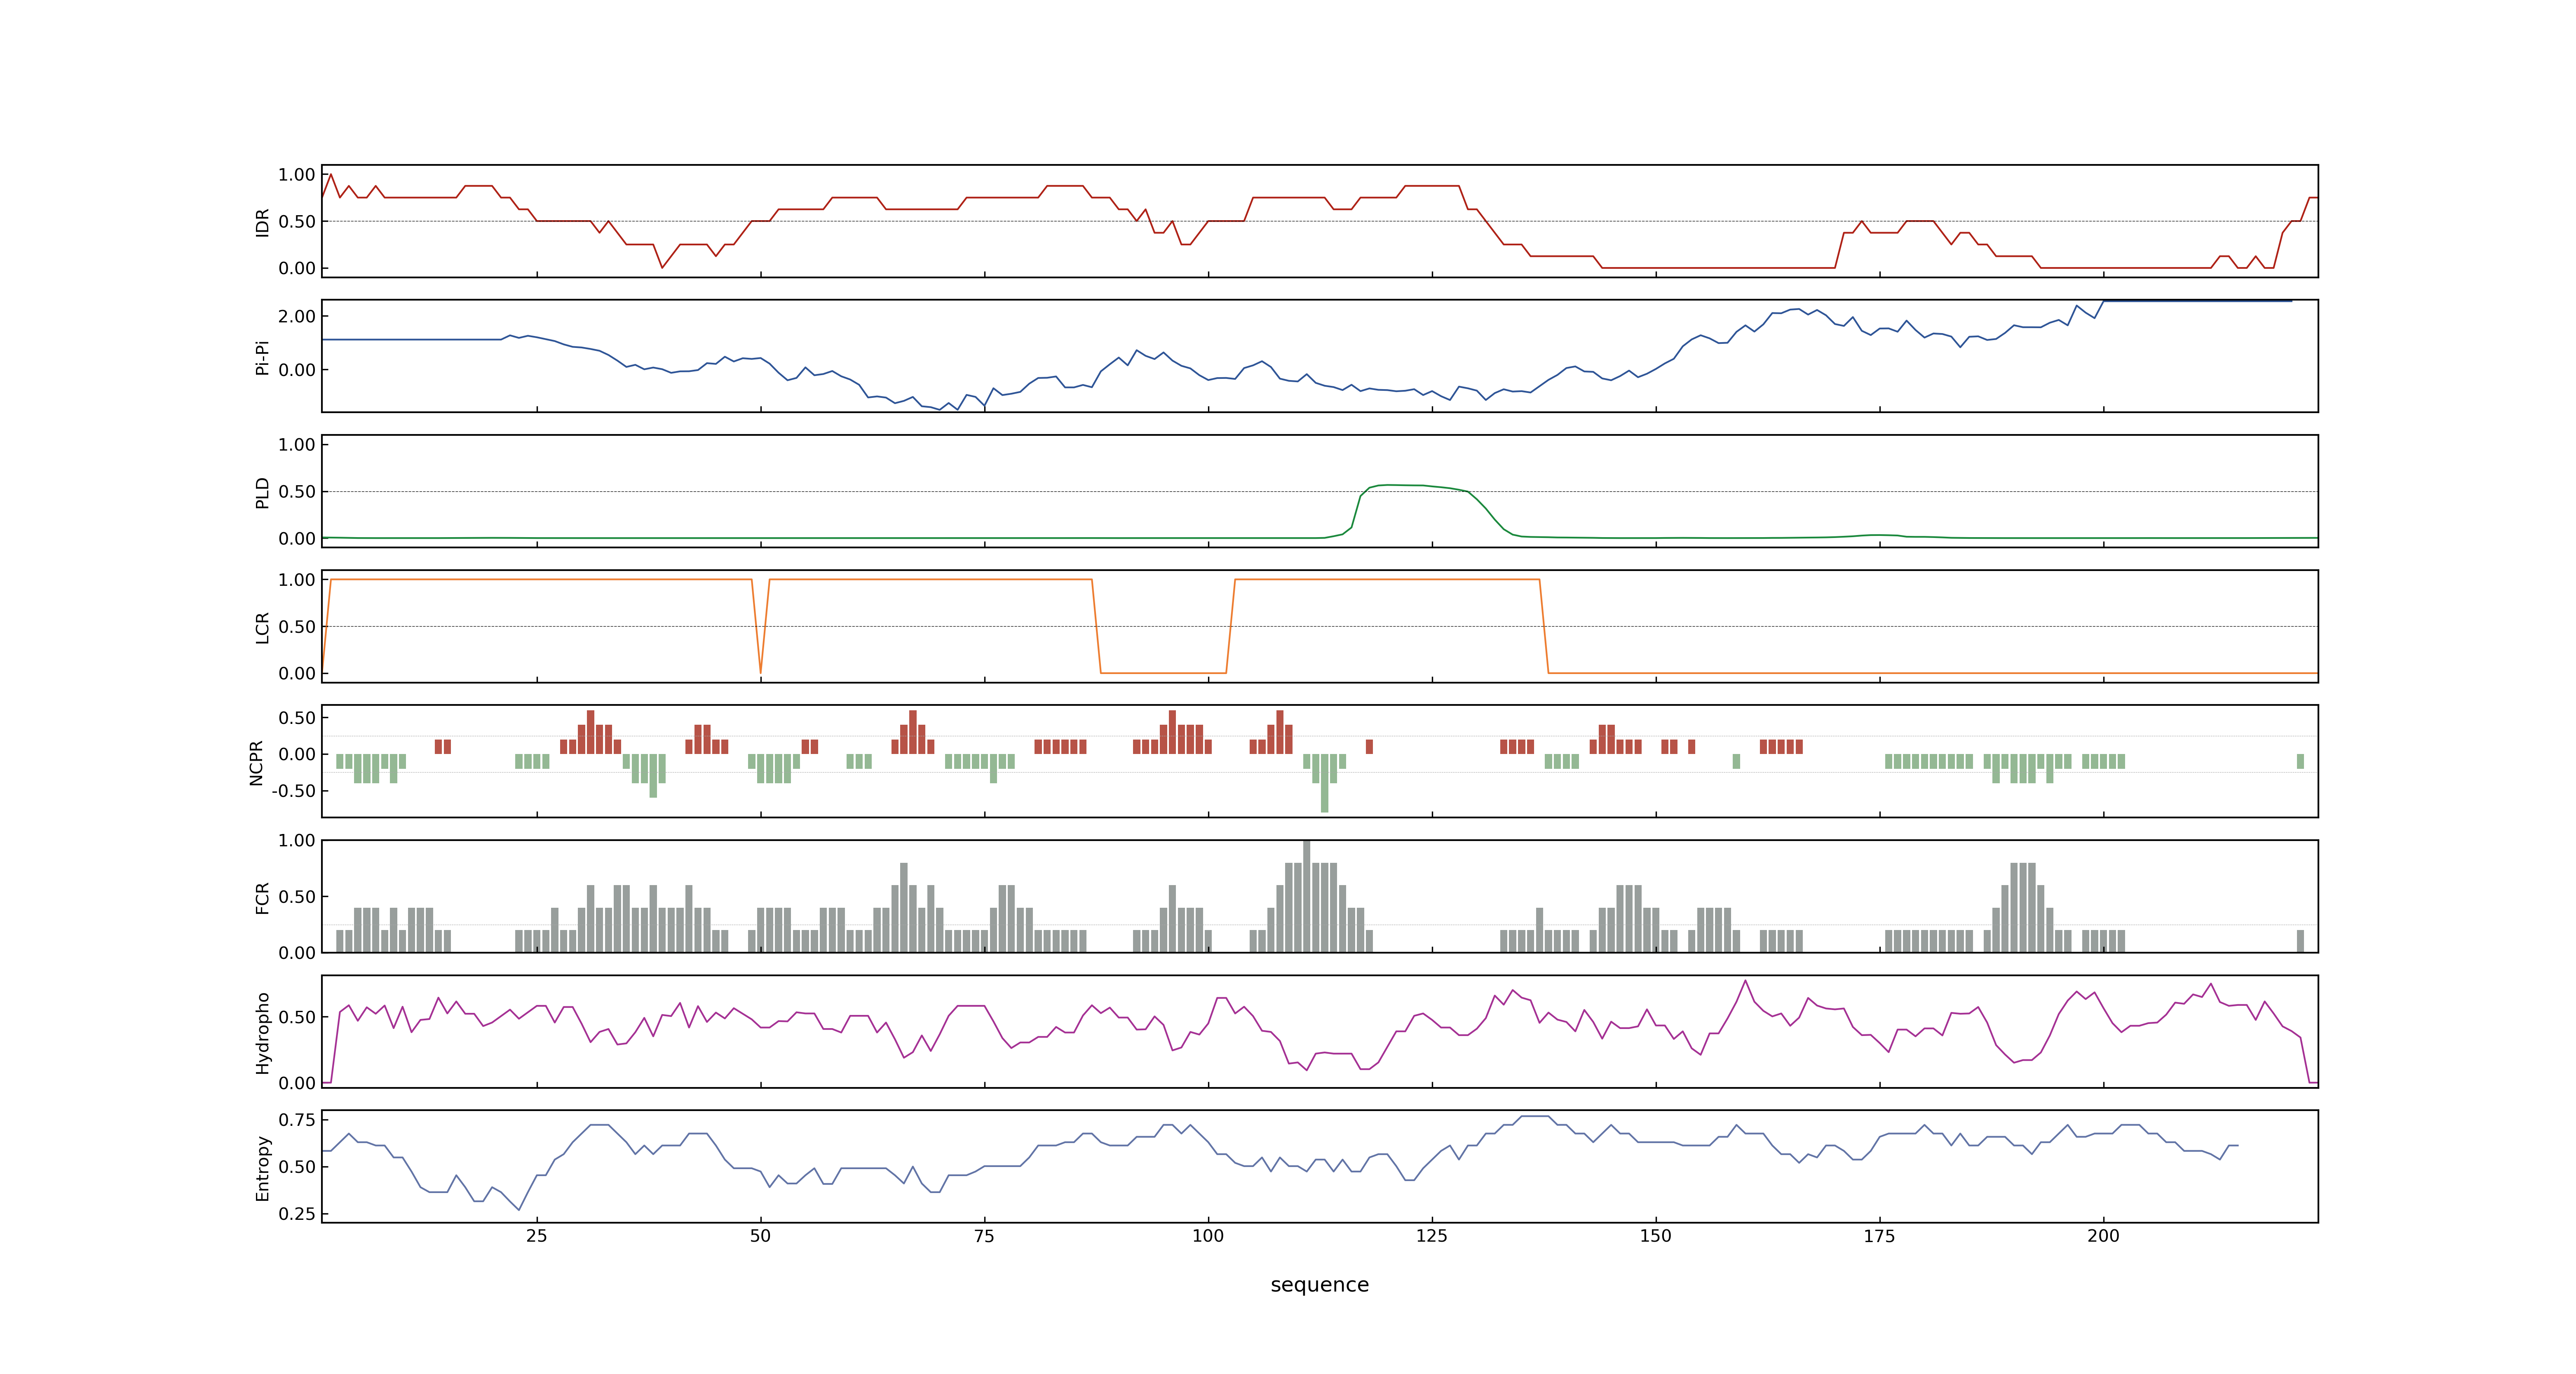Click the -0.50 tick on NCPR axis
The image size is (2576, 1374).
[293, 791]
